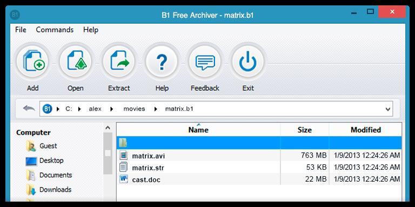This screenshot has width=415, height=207.
Task: Sort files by the Size column header
Action: 305,129
